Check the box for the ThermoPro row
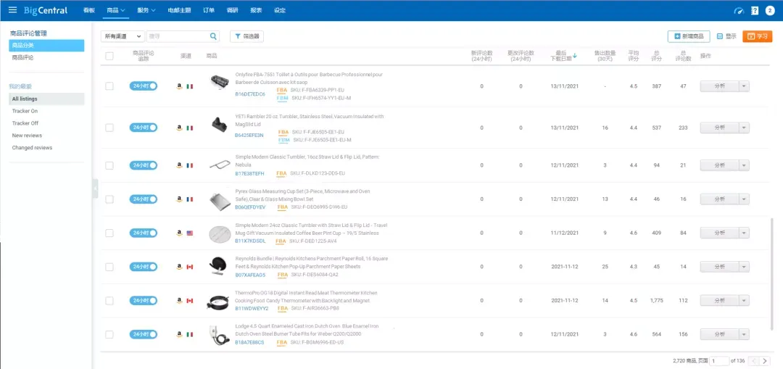 click(109, 301)
